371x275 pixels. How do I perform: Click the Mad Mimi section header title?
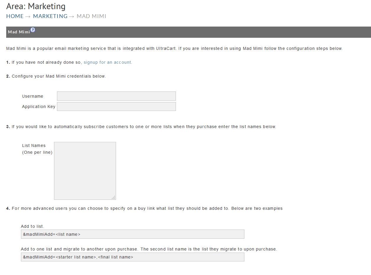(19, 32)
